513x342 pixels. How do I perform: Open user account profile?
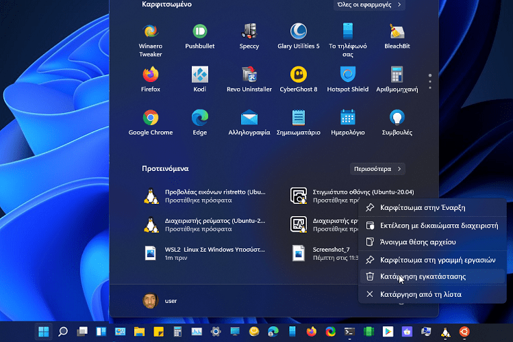tap(160, 300)
